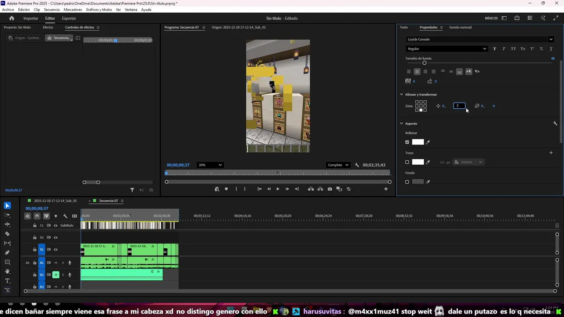Open Secuencia 07 timeline panel menu
Viewport: 564px width, 317px height.
click(x=122, y=201)
